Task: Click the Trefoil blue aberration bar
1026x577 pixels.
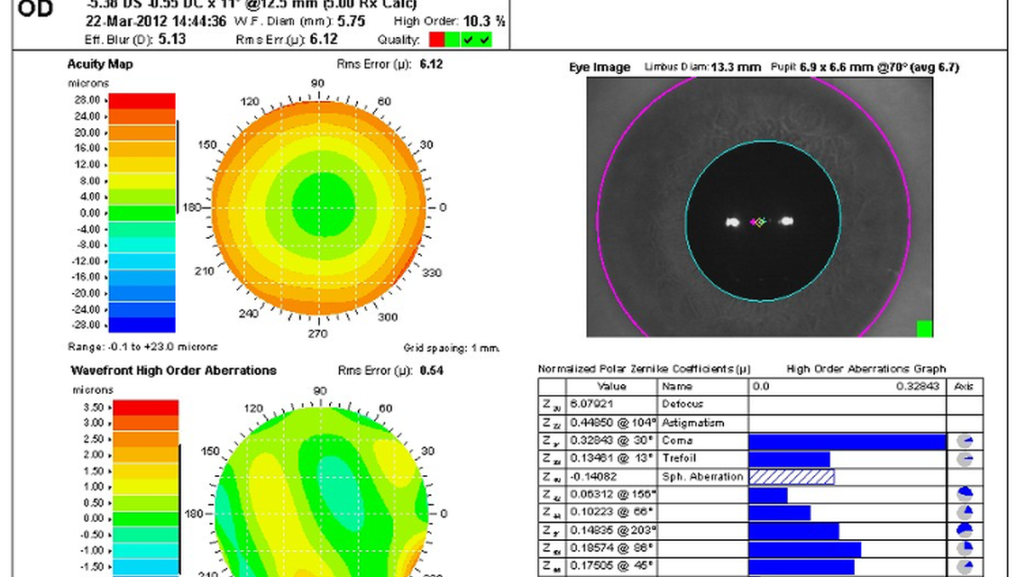Action: 789,459
